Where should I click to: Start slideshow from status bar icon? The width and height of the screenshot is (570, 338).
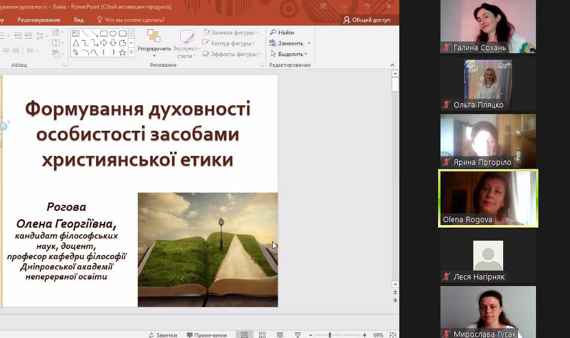(x=297, y=335)
